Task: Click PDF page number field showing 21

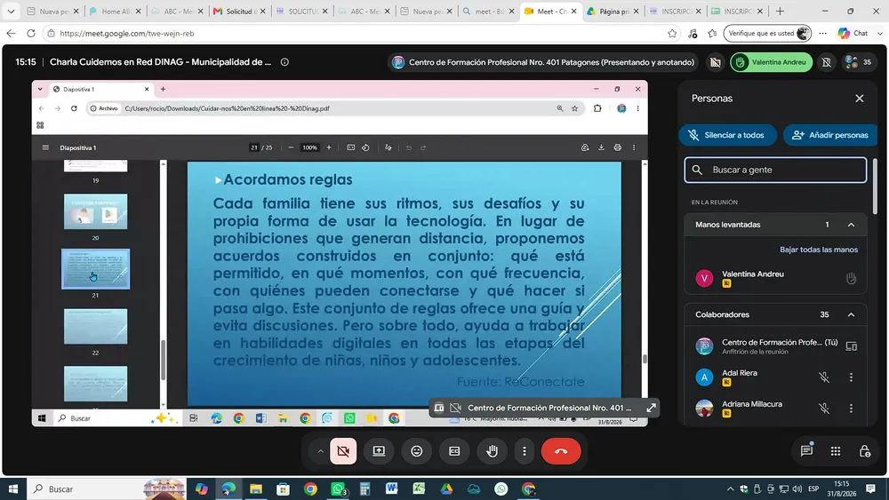Action: tap(254, 147)
